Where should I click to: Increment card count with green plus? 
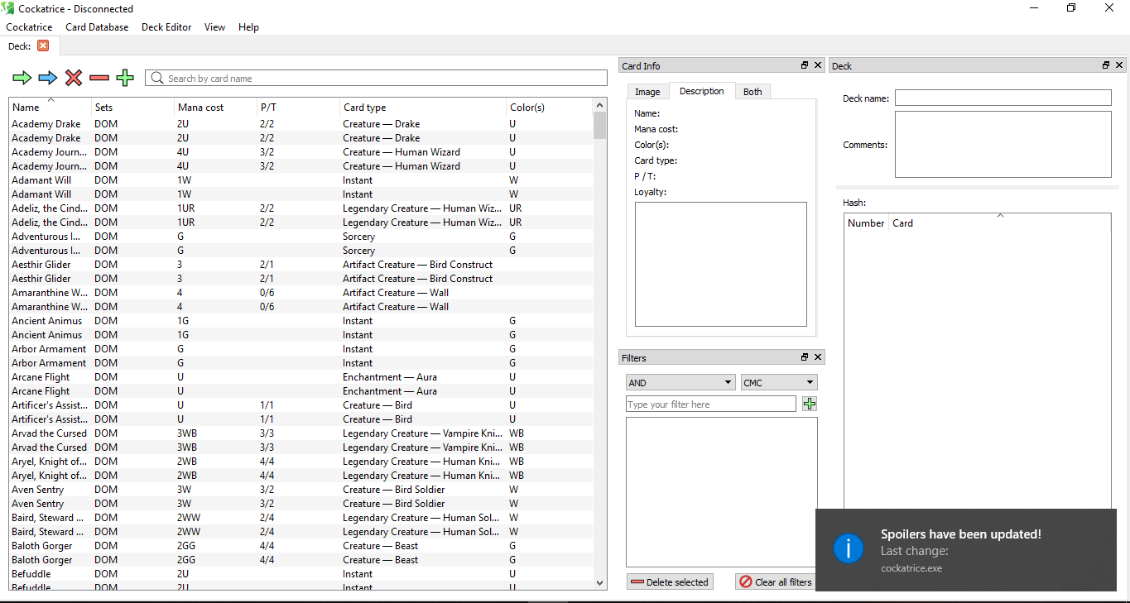click(x=124, y=78)
